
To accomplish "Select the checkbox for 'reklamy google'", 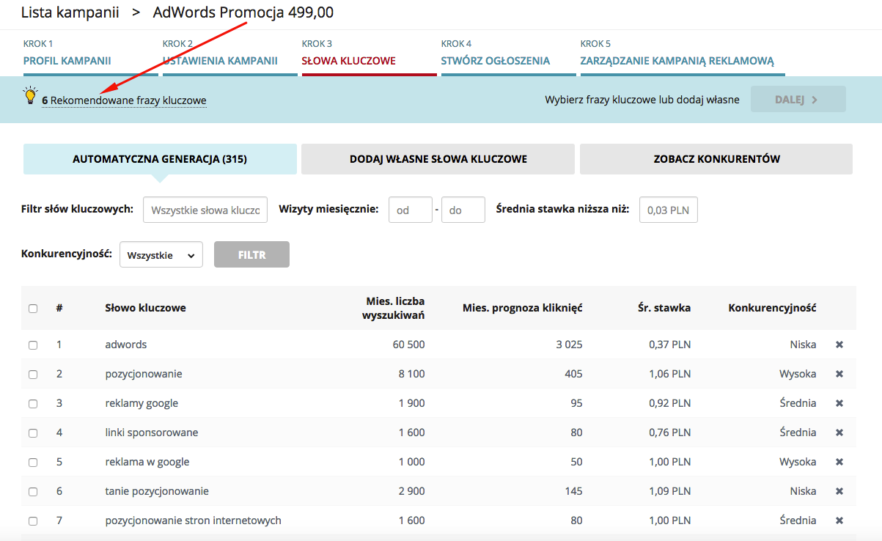I will [33, 403].
